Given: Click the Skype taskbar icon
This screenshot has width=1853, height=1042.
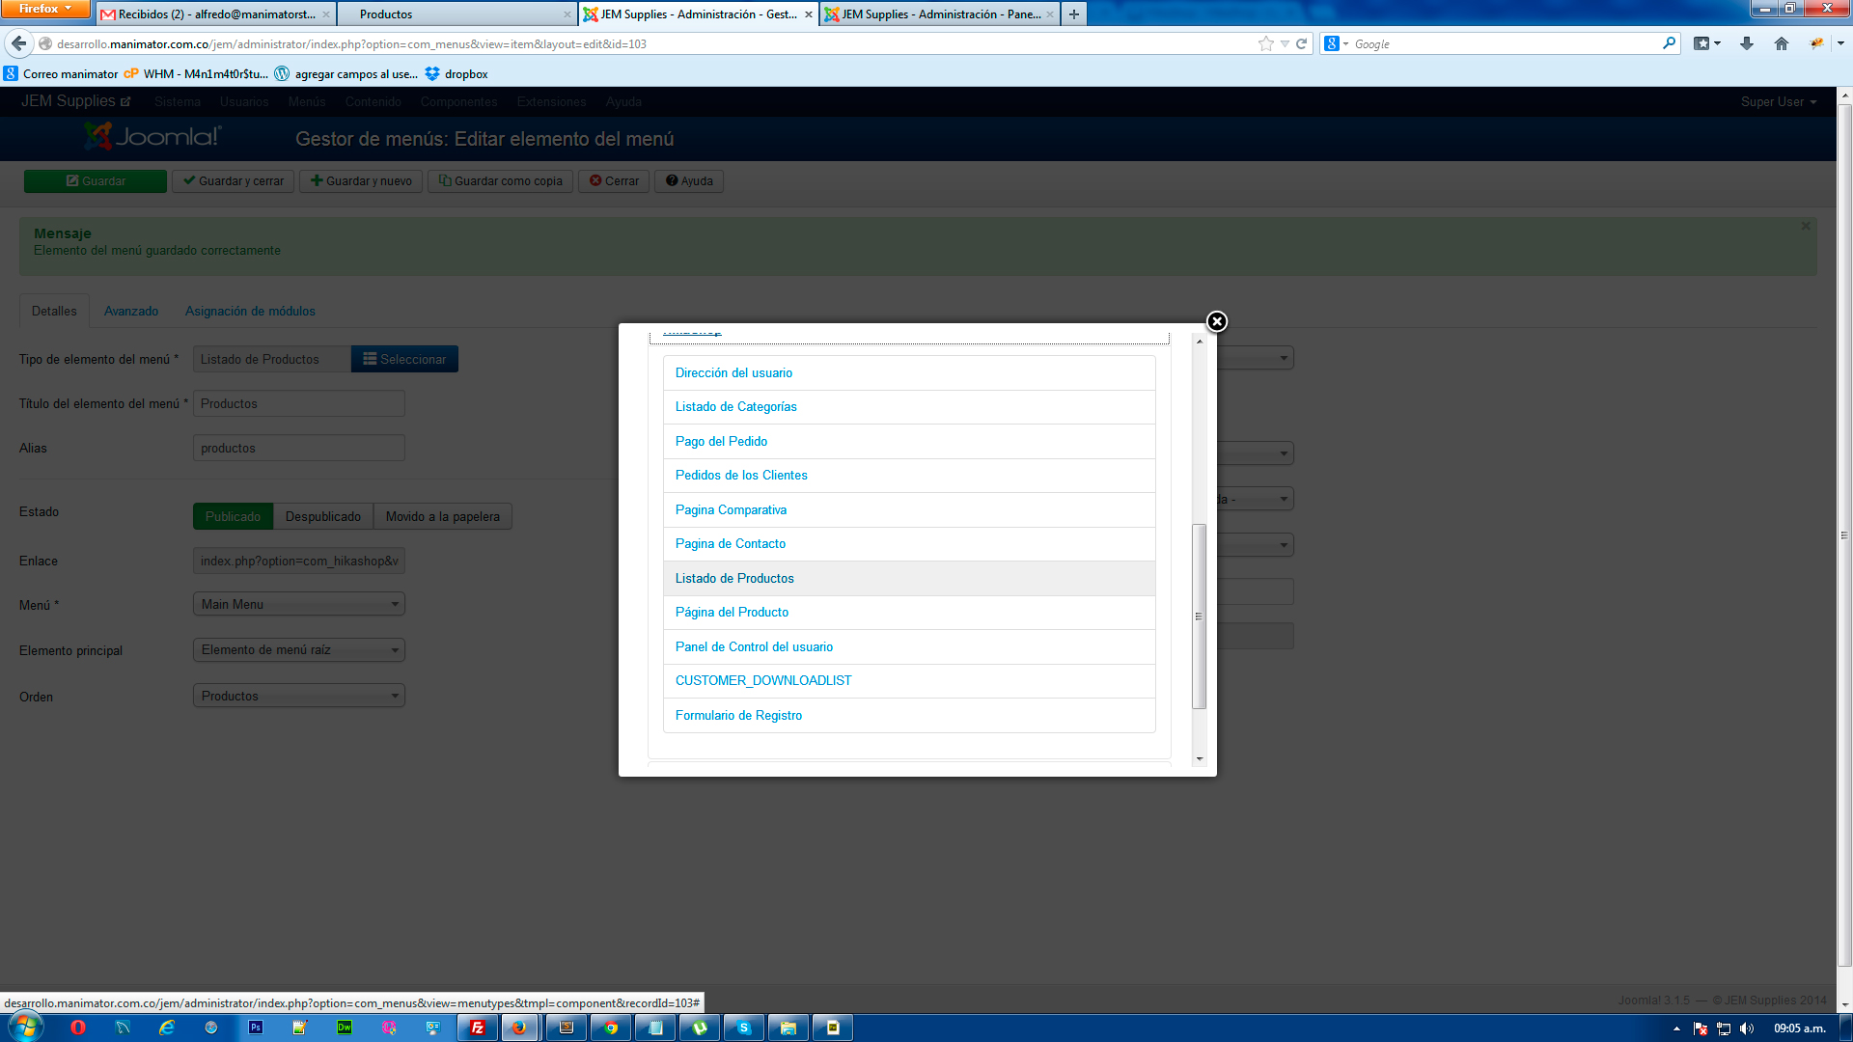Looking at the screenshot, I should [x=744, y=1028].
